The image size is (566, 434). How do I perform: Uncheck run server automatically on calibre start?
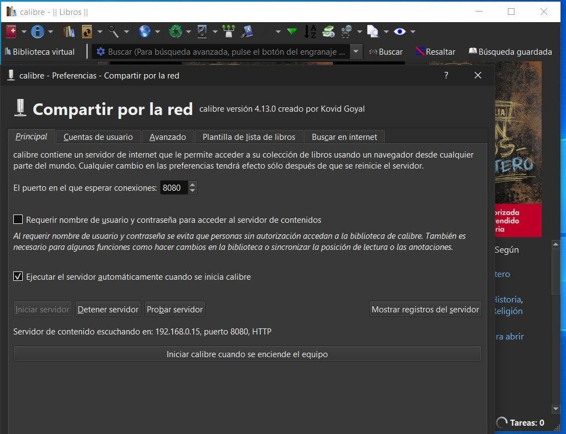18,276
